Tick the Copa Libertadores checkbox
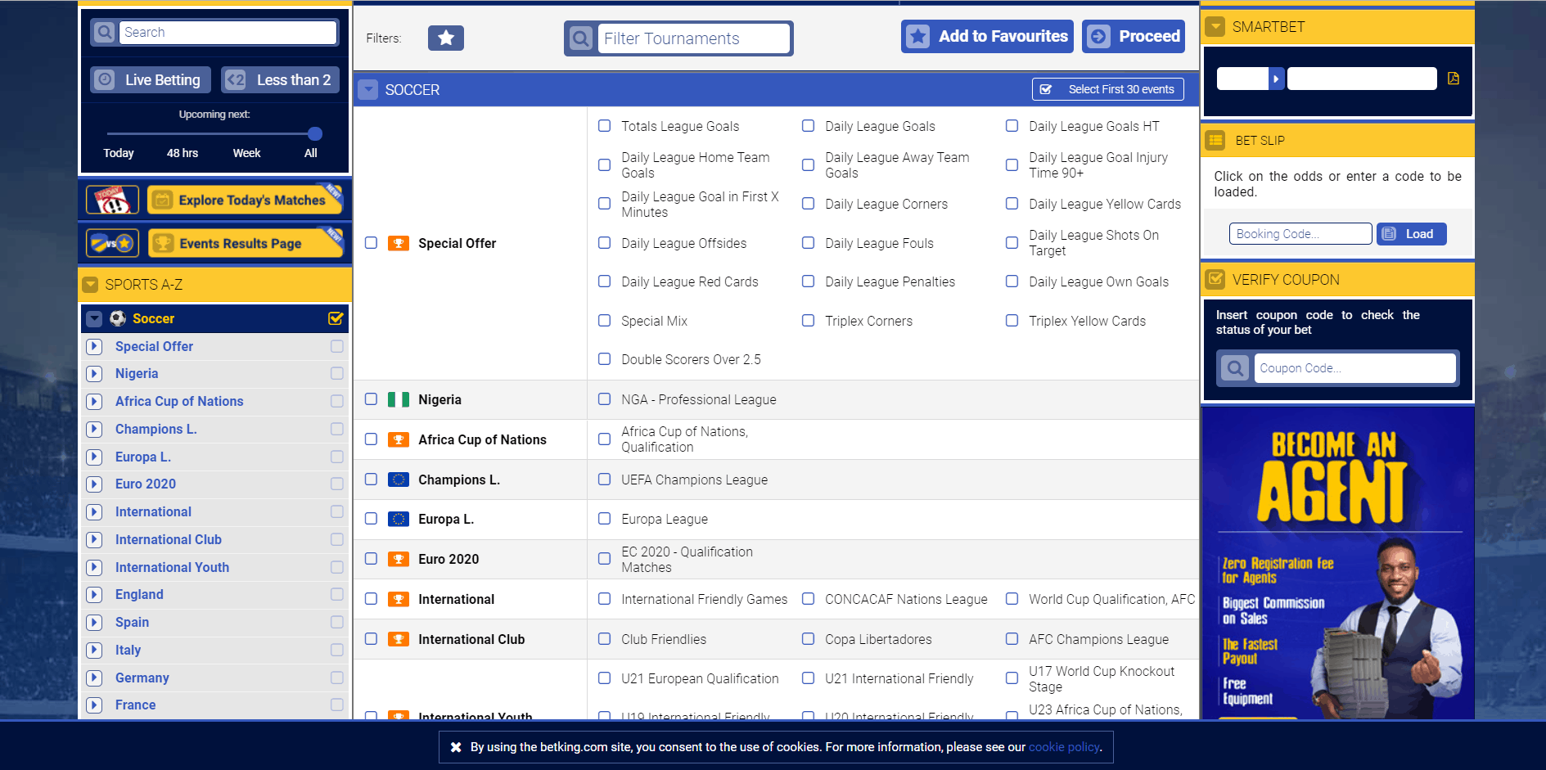The image size is (1546, 770). (x=809, y=639)
